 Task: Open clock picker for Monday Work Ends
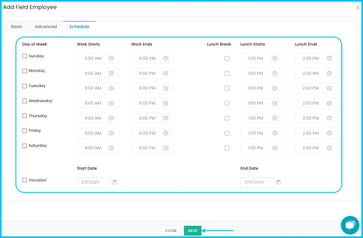click(x=166, y=73)
